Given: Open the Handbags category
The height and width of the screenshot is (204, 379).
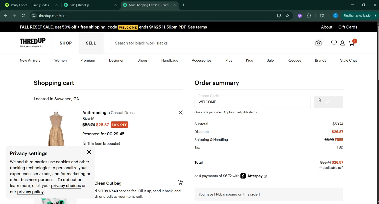Looking at the screenshot, I should click(x=170, y=60).
